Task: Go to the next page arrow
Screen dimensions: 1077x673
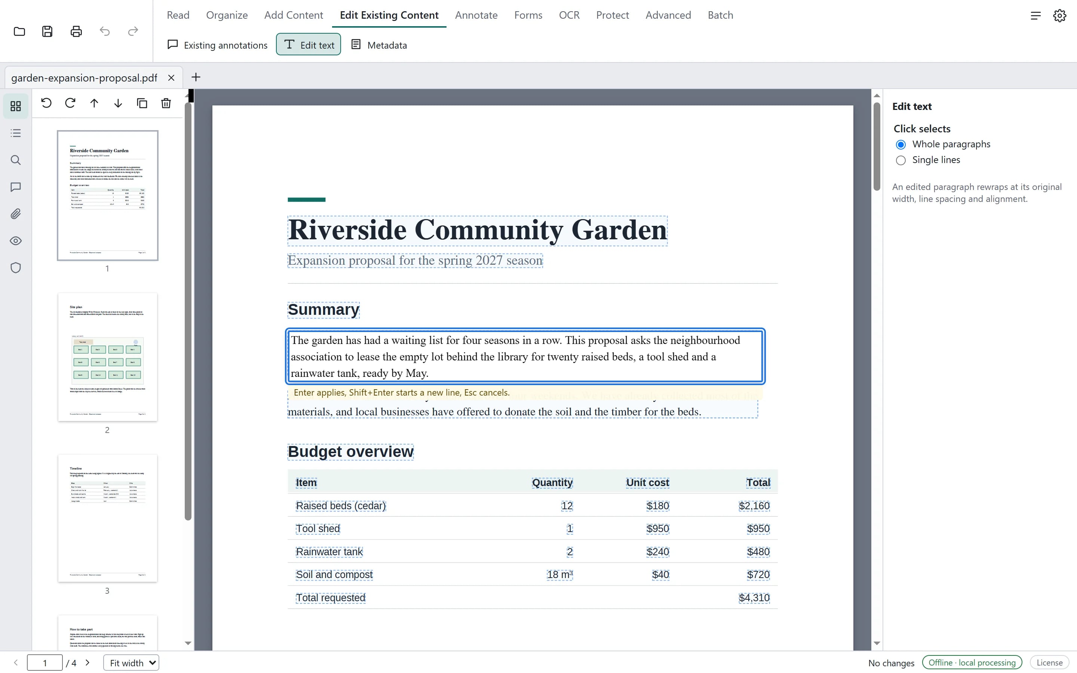Action: pyautogui.click(x=88, y=663)
